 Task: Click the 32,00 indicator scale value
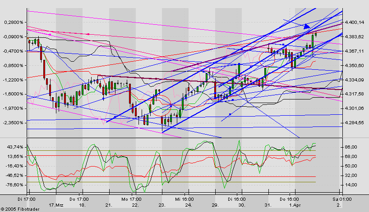(351, 176)
